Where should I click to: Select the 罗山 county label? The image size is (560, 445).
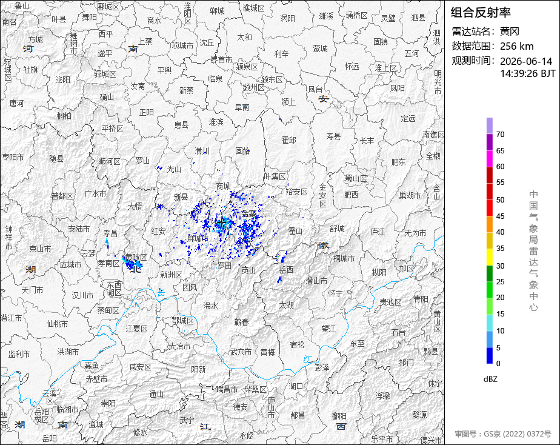[142, 161]
